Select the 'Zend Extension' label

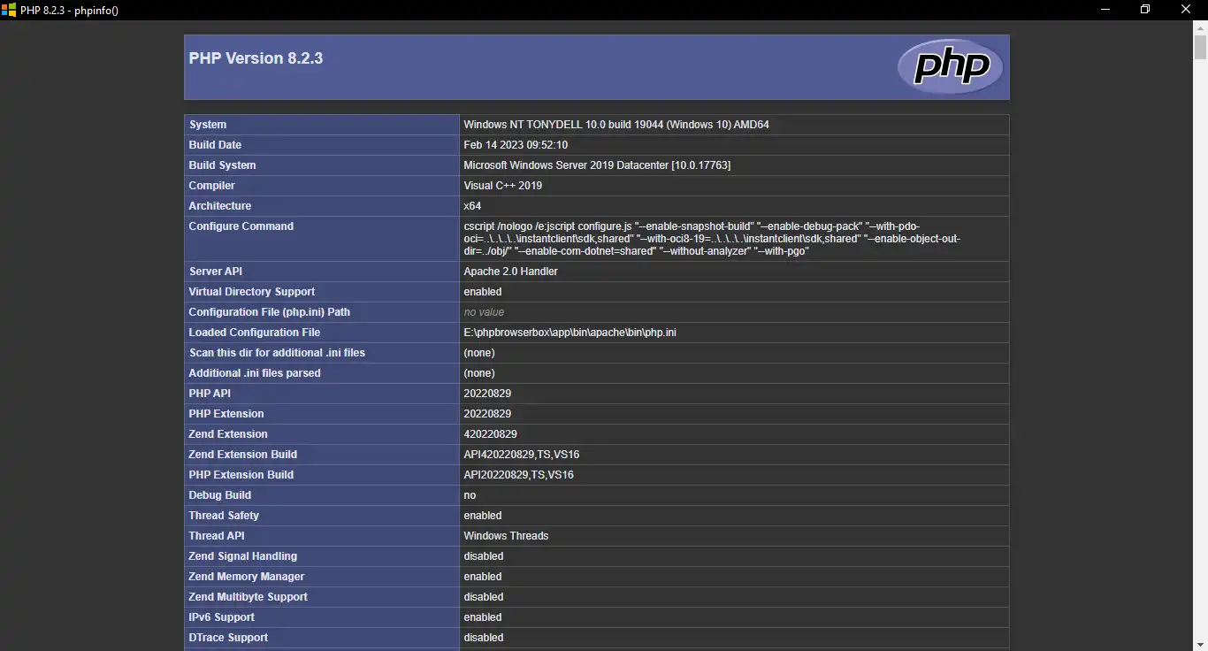(228, 434)
